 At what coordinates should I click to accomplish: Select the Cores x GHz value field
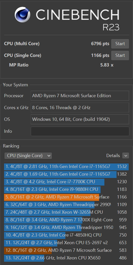pos(80,107)
